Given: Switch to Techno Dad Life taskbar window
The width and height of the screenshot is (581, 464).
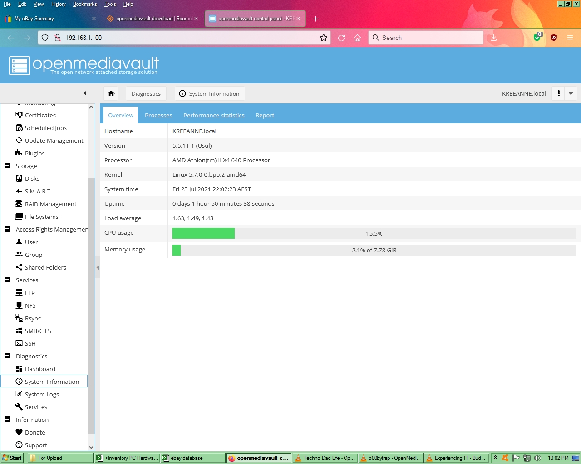Looking at the screenshot, I should pos(325,458).
